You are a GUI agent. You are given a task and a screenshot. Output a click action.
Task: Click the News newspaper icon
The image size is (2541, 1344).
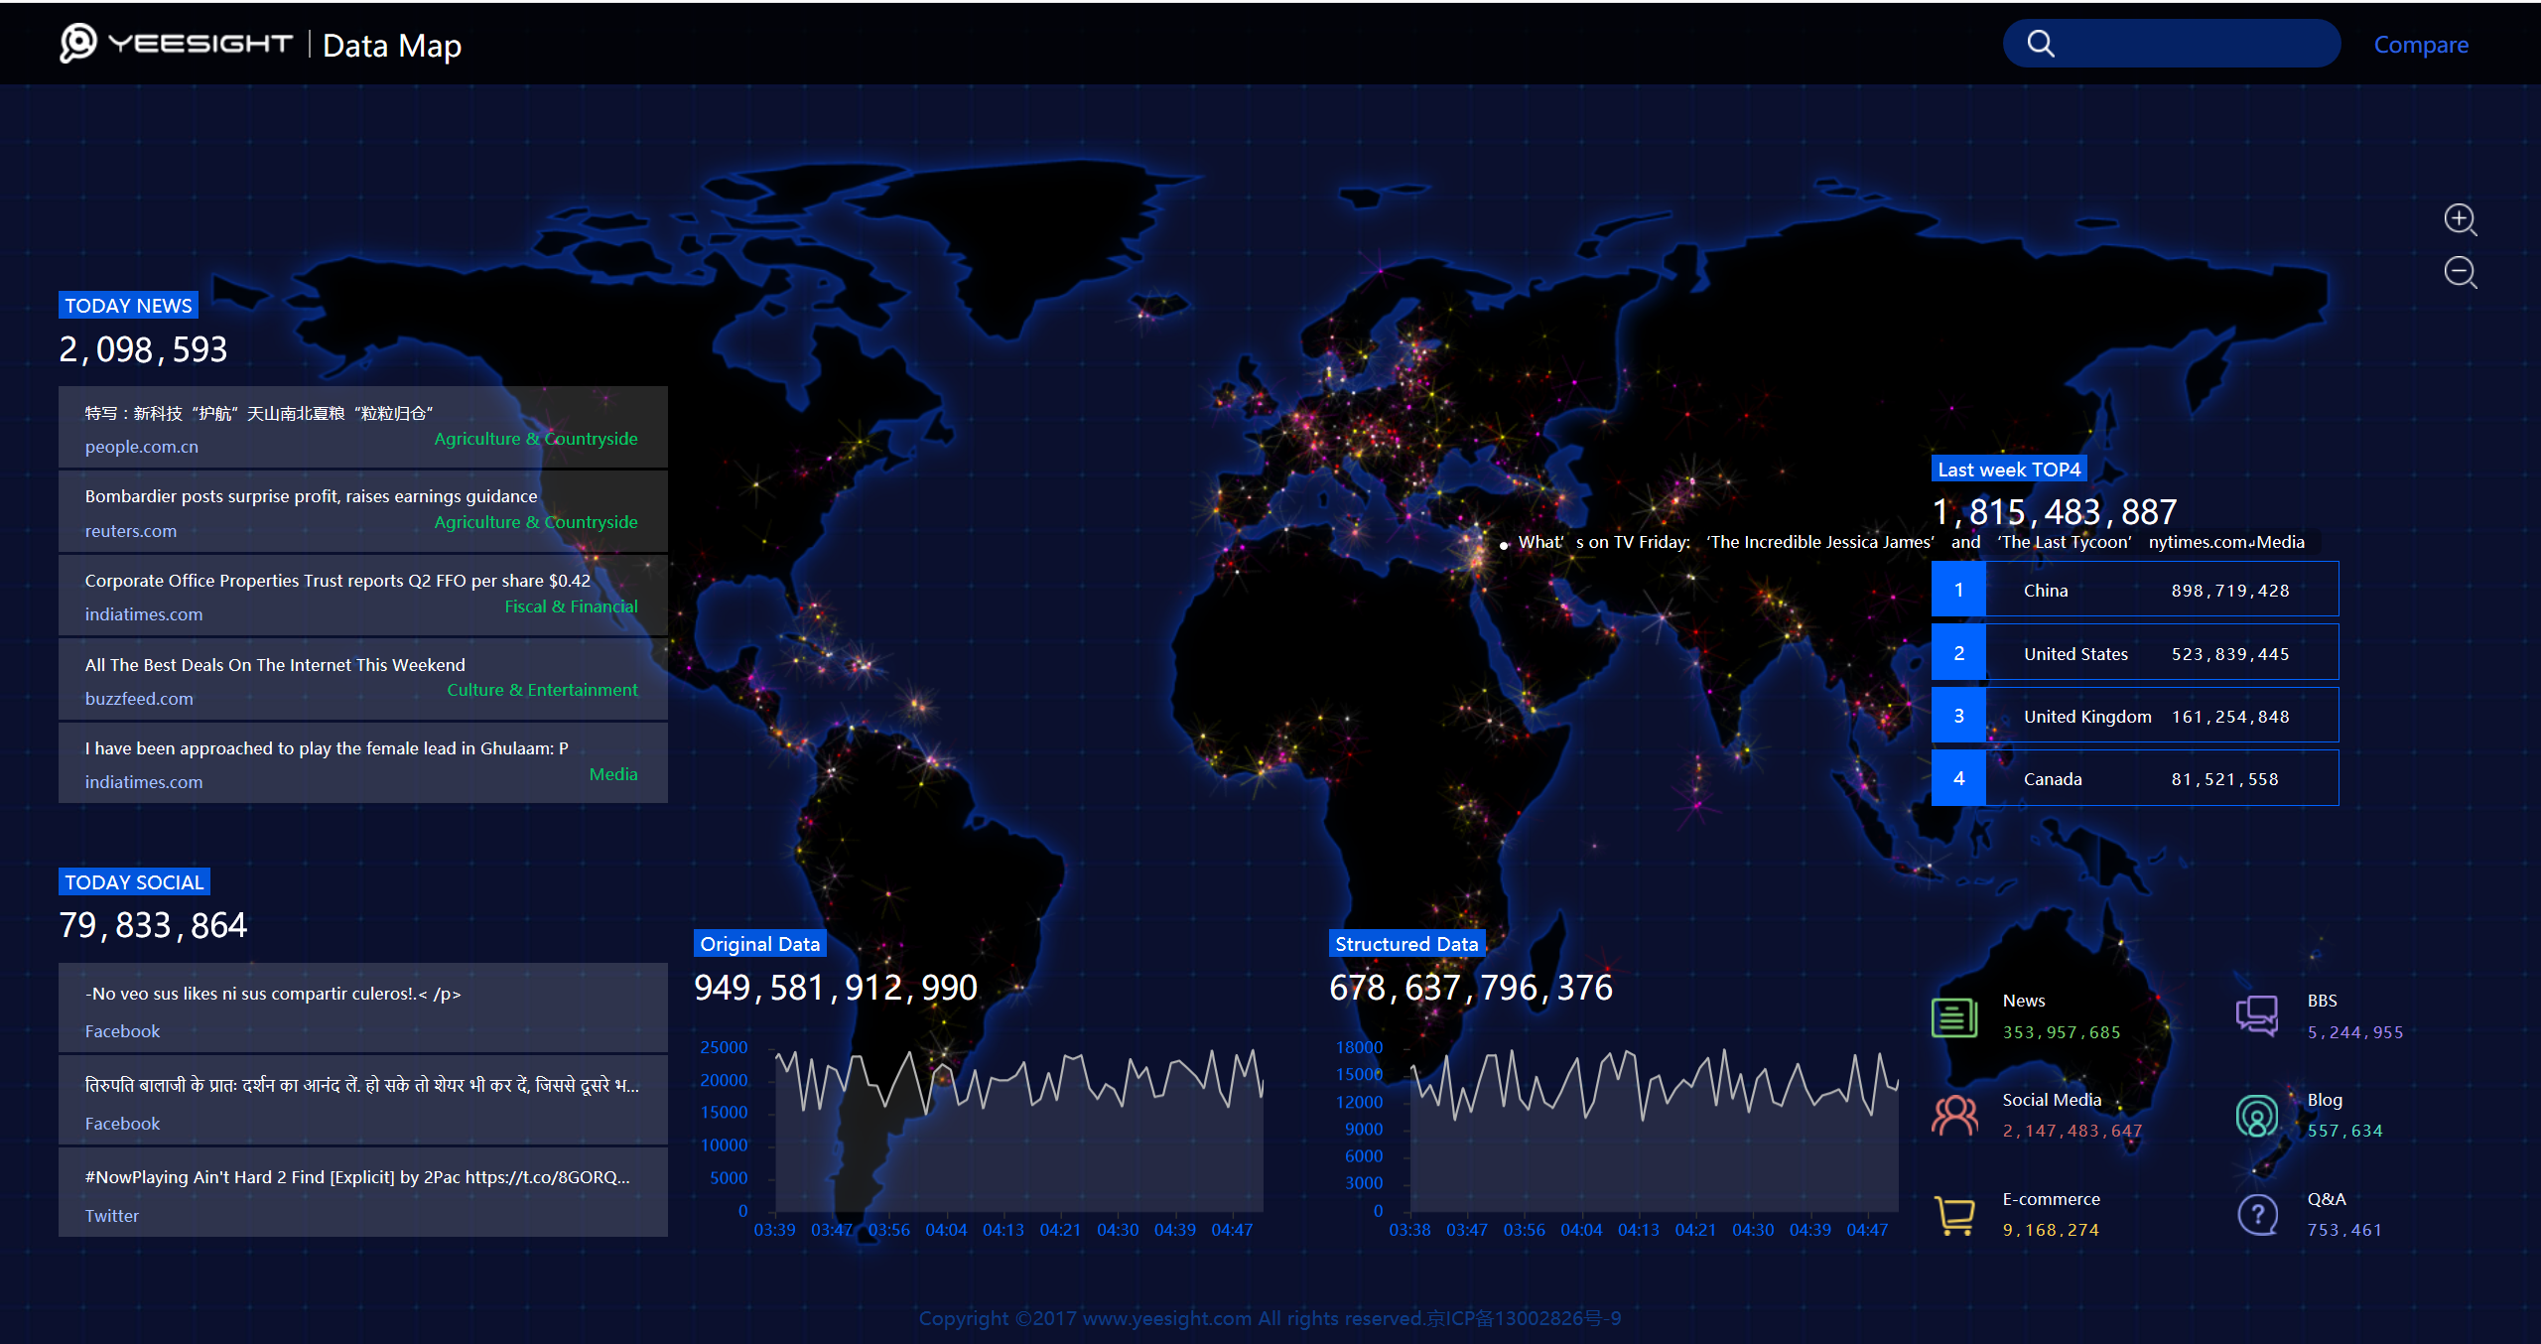point(1954,1017)
